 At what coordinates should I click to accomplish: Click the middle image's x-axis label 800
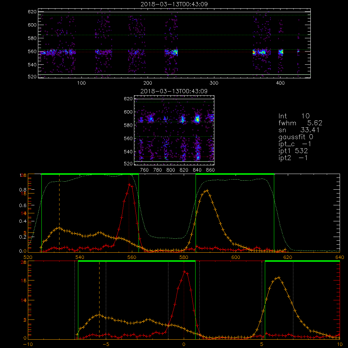click(171, 170)
